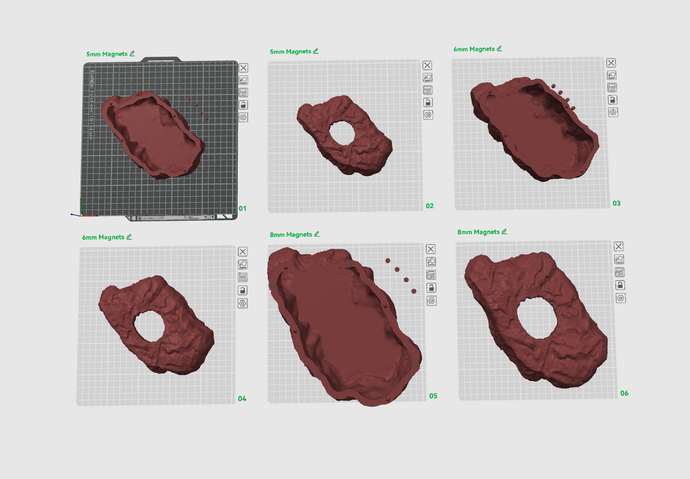Screen dimensions: 690x479
Task: Arrange objects on plate 02
Action: [x=427, y=90]
